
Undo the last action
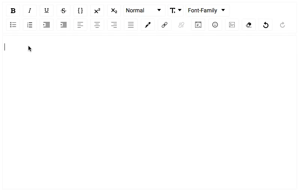265,25
